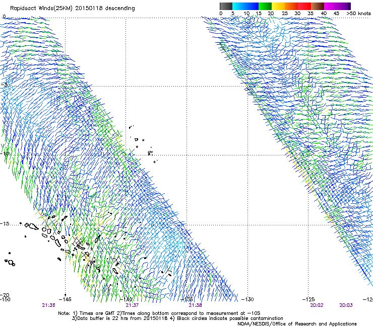373x327 pixels.
Task: Click the '-150' longitude axis label
Action: click(5, 299)
